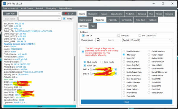
Task: Choose Disable Update option
Action: coord(149,75)
